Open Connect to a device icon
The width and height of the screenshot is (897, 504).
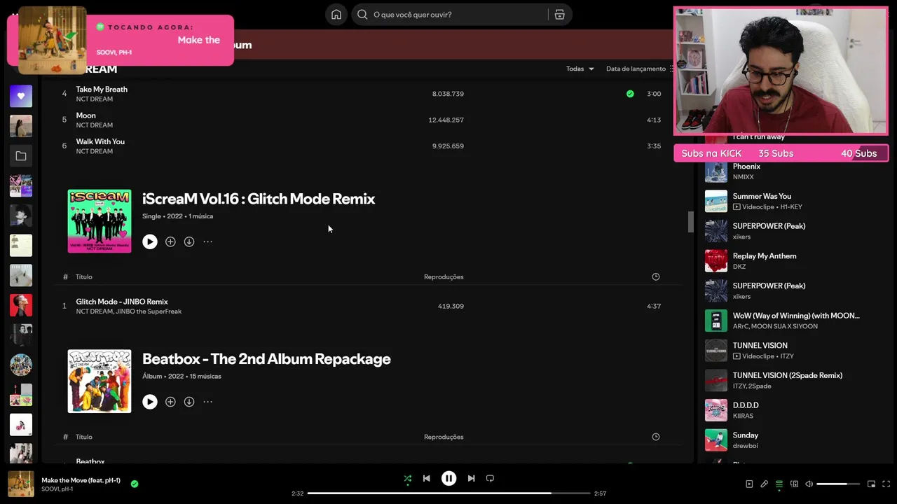(x=794, y=484)
